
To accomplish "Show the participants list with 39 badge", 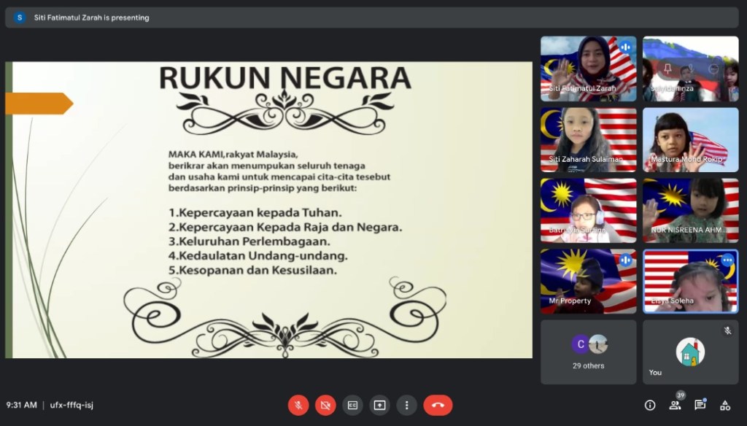I will 675,405.
